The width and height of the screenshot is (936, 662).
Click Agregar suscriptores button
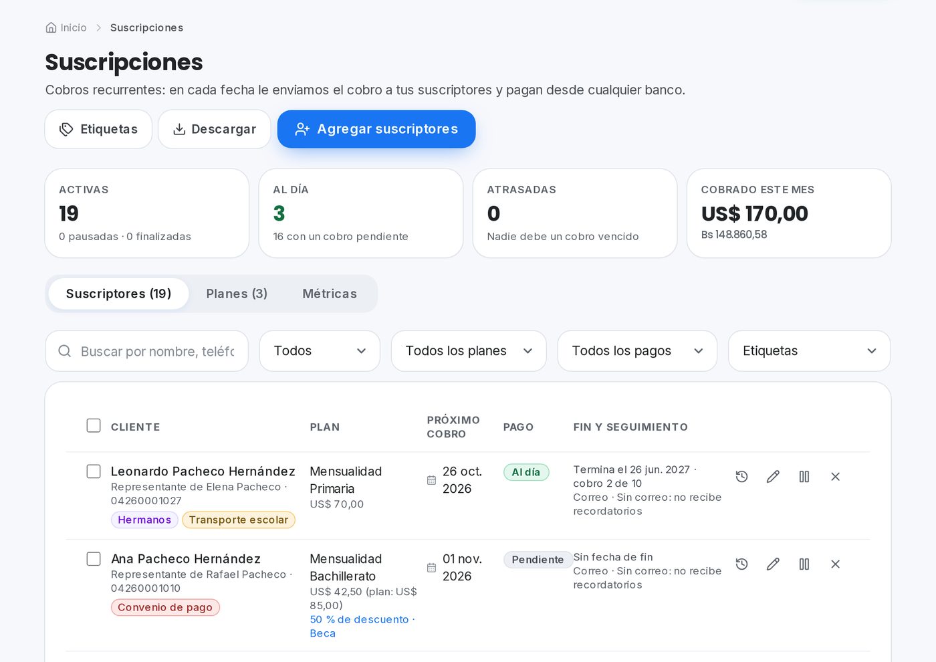click(x=376, y=129)
